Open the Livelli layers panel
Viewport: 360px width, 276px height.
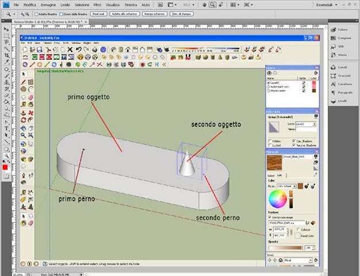click(341, 101)
